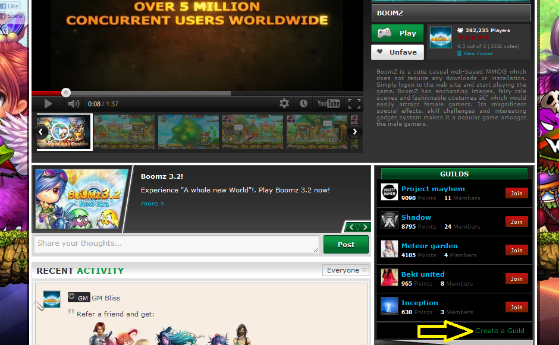Show next news item with right chevron
This screenshot has height=345, width=559.
point(365,227)
